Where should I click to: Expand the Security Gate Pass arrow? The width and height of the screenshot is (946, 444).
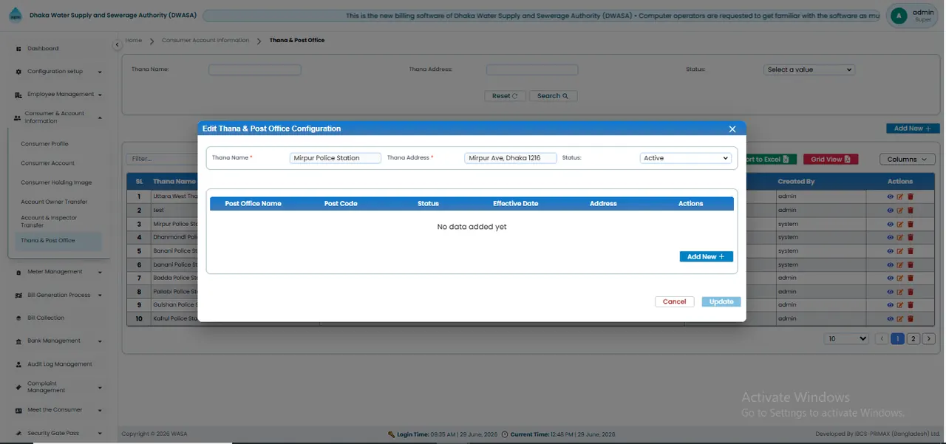pos(100,434)
